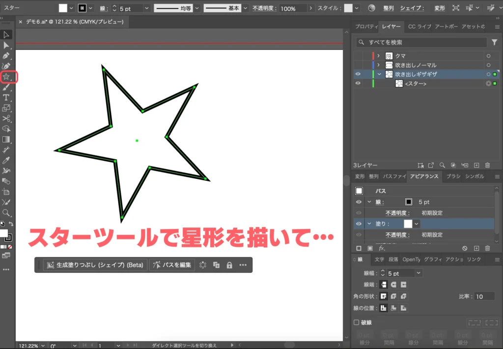Collapse the 吹き出しギザギザ layer

[x=378, y=74]
